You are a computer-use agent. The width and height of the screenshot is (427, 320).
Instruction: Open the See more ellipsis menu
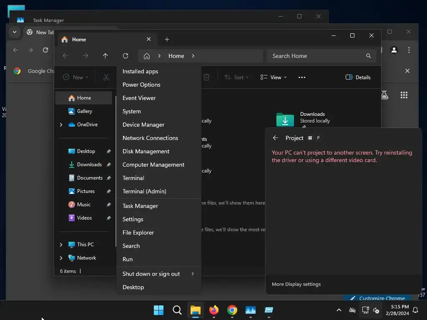tap(302, 77)
